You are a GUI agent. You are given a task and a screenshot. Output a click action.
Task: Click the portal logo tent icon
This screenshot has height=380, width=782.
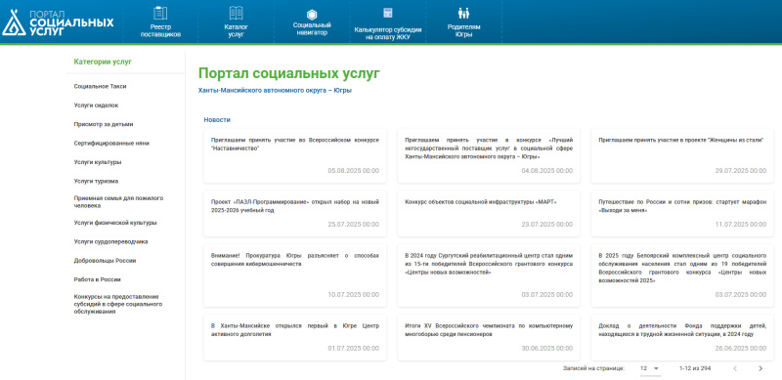point(14,22)
